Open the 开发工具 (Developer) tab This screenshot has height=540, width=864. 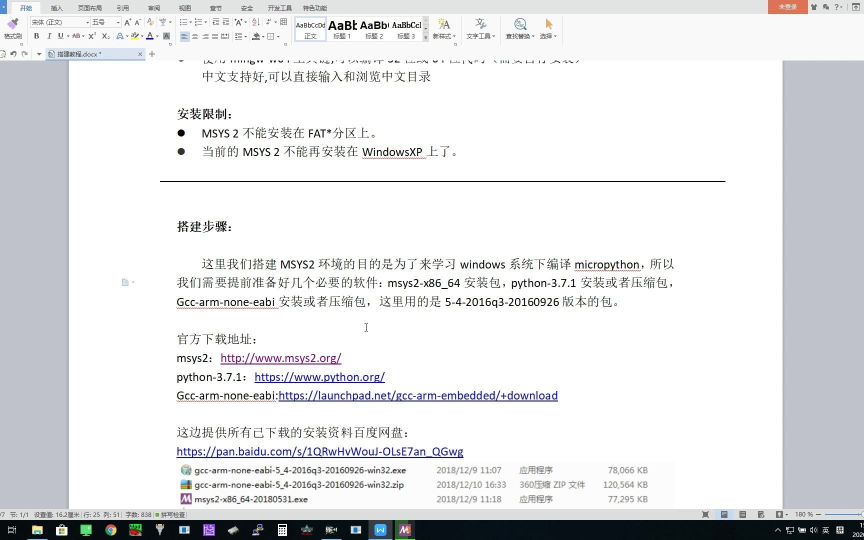pos(279,8)
